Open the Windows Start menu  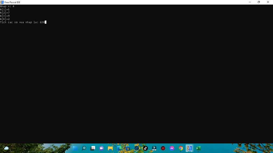(75, 148)
